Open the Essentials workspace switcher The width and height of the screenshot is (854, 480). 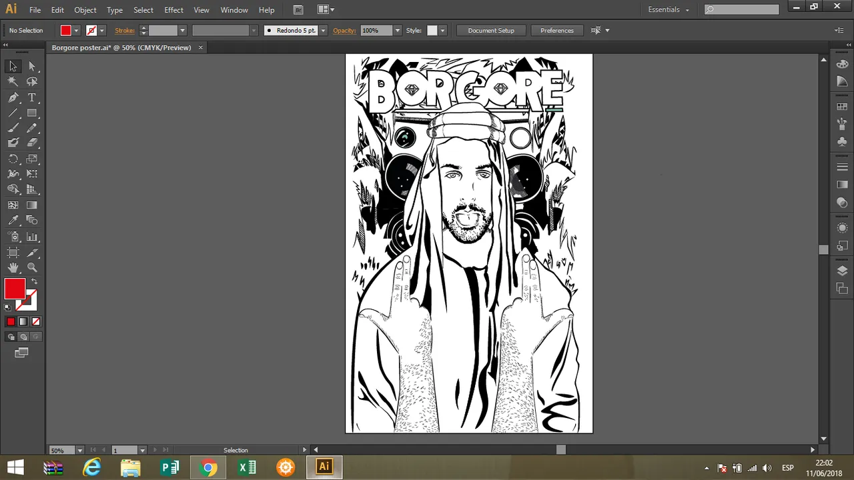[669, 9]
